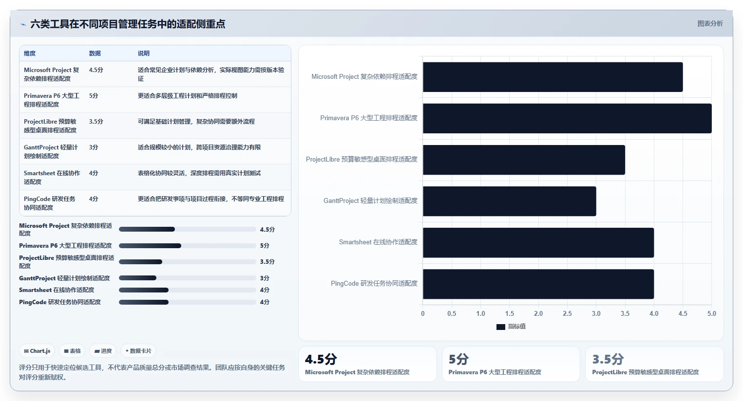This screenshot has height=401, width=743.
Task: Click the ProjectLibre bar in the chart
Action: coord(524,160)
